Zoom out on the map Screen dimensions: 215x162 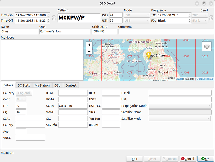click(x=89, y=52)
